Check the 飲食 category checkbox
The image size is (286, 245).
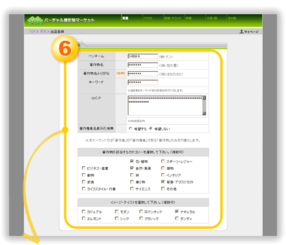coord(83,182)
